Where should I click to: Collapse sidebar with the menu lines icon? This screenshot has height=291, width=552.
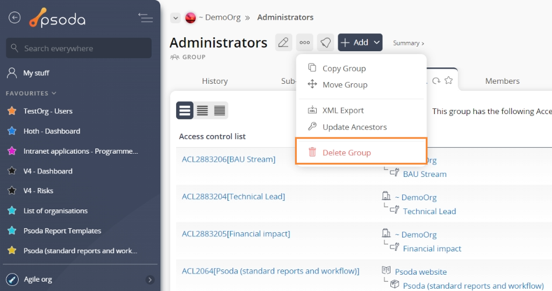coord(145,17)
